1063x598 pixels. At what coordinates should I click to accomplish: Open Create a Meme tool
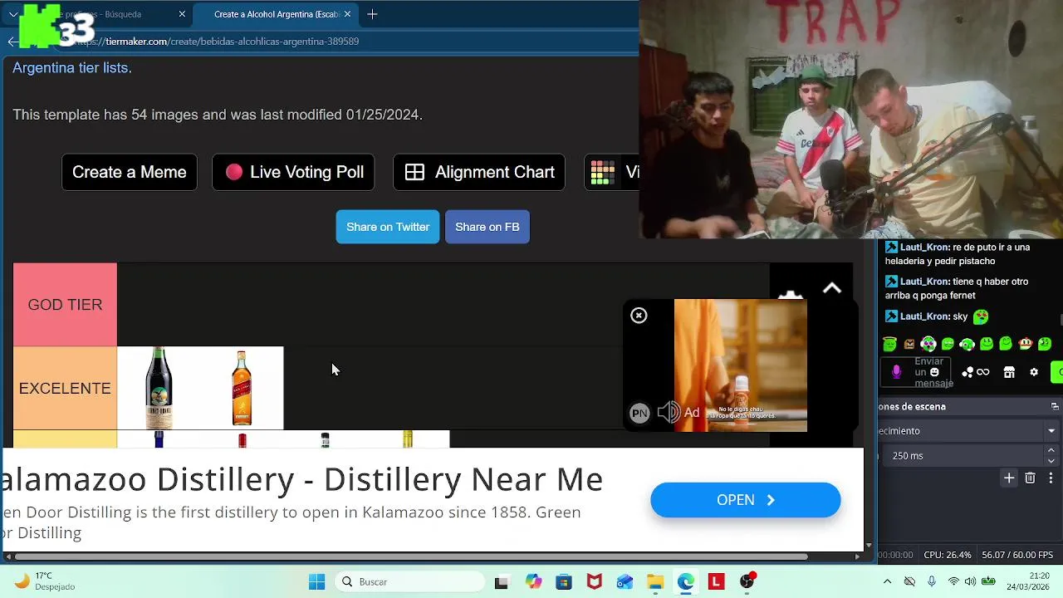click(x=130, y=172)
